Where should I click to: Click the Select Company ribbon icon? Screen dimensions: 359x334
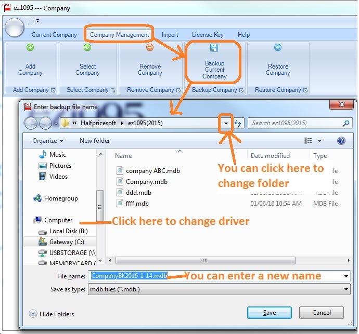point(87,48)
